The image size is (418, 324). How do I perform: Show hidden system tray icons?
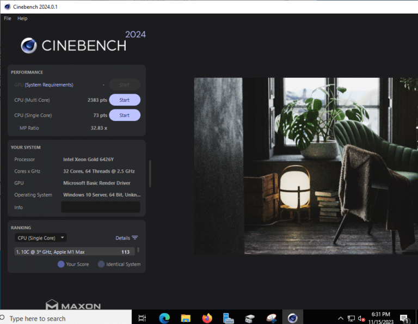(x=341, y=318)
